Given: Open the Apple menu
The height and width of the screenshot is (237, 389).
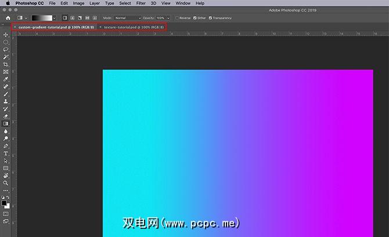Looking at the screenshot, I should point(8,3).
